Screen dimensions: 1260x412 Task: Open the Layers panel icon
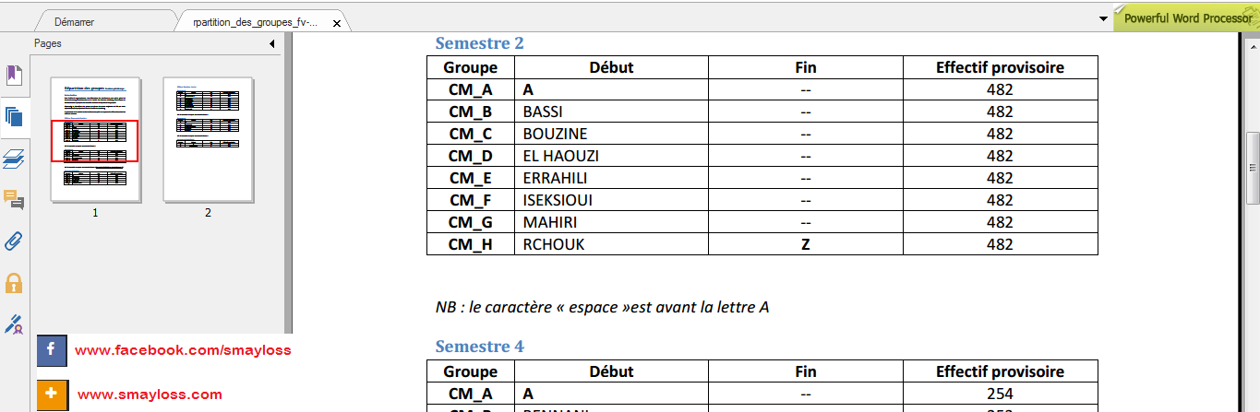click(x=14, y=158)
